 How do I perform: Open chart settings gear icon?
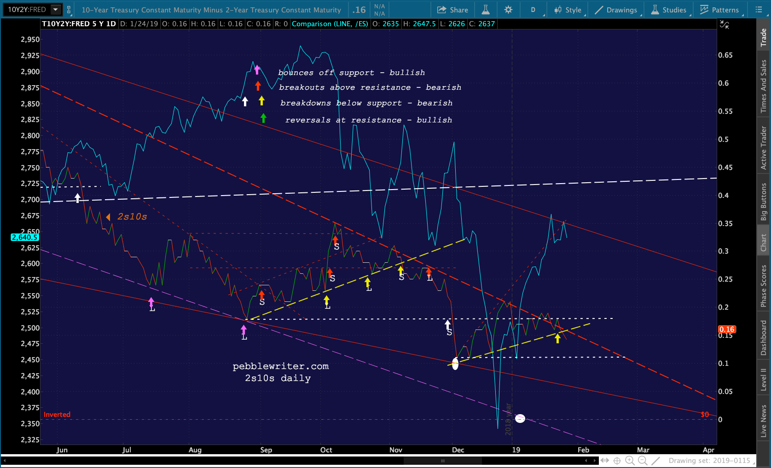(x=508, y=10)
